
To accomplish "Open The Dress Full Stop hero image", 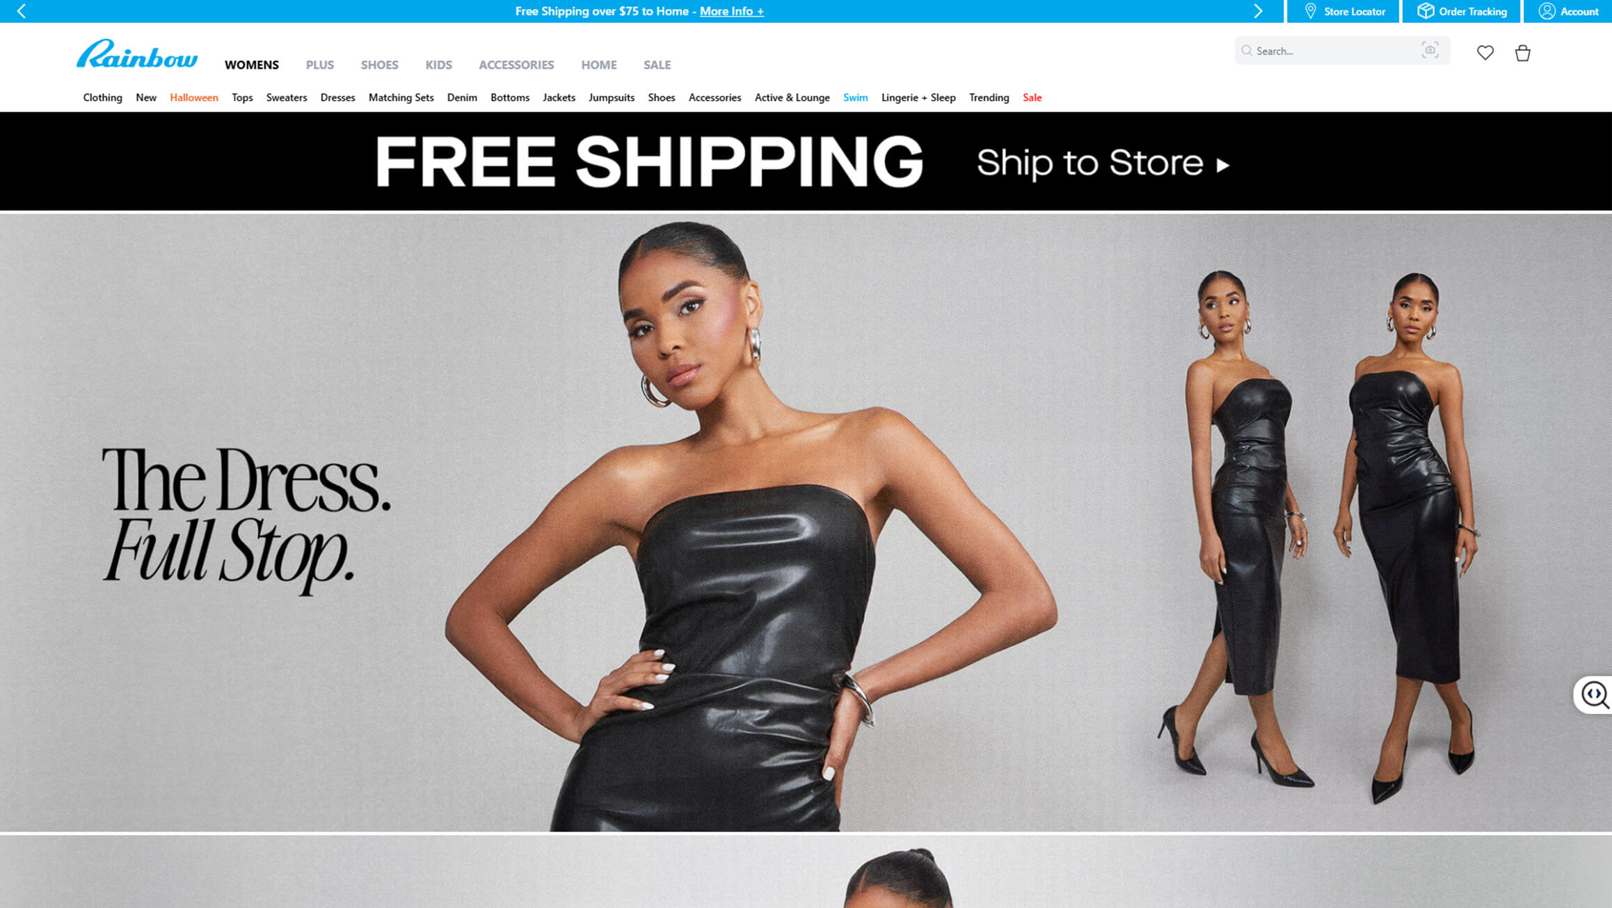I will click(806, 522).
